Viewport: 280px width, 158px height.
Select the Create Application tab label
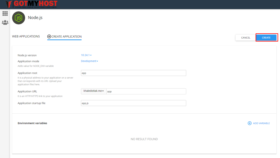(x=66, y=36)
